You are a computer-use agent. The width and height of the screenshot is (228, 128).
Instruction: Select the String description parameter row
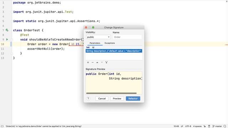click(x=114, y=51)
